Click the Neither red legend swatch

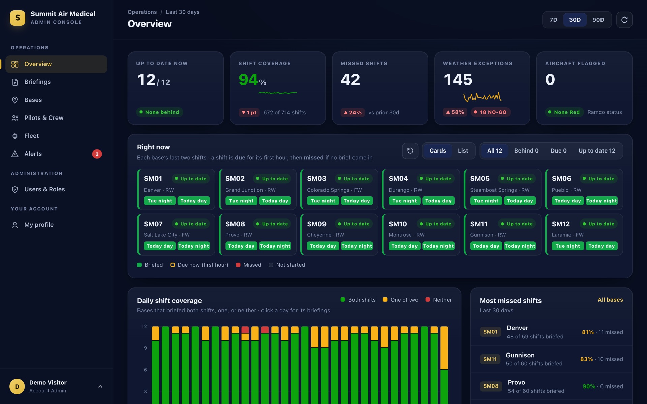(x=428, y=300)
